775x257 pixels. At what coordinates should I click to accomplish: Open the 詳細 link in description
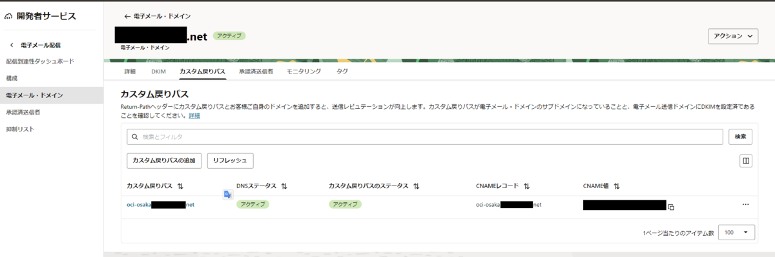point(194,115)
